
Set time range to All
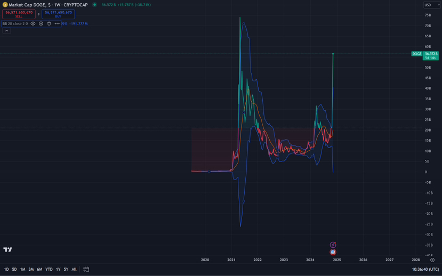[x=74, y=269]
